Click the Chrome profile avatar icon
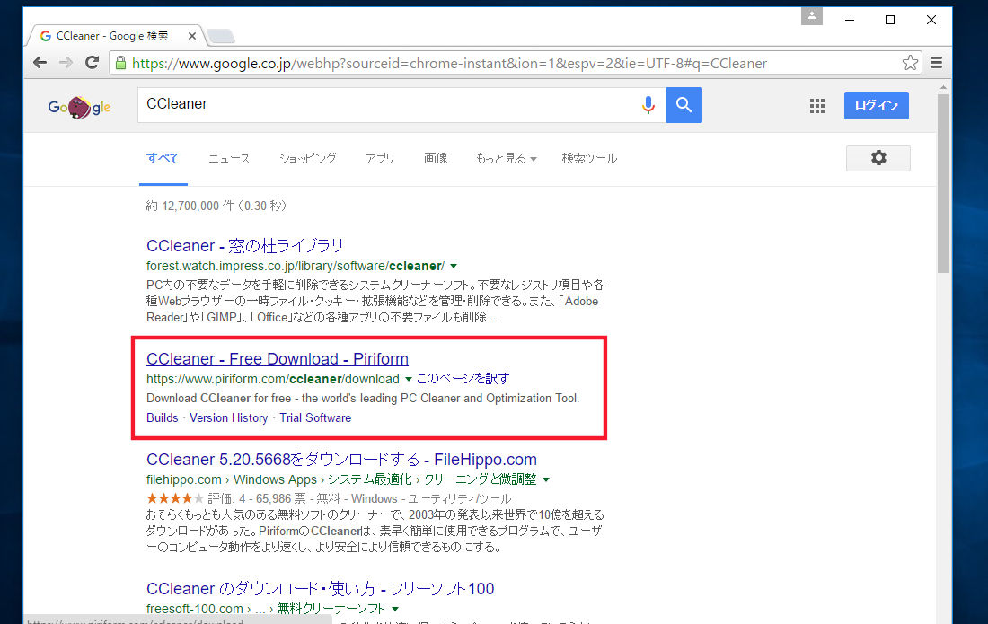 [x=812, y=16]
